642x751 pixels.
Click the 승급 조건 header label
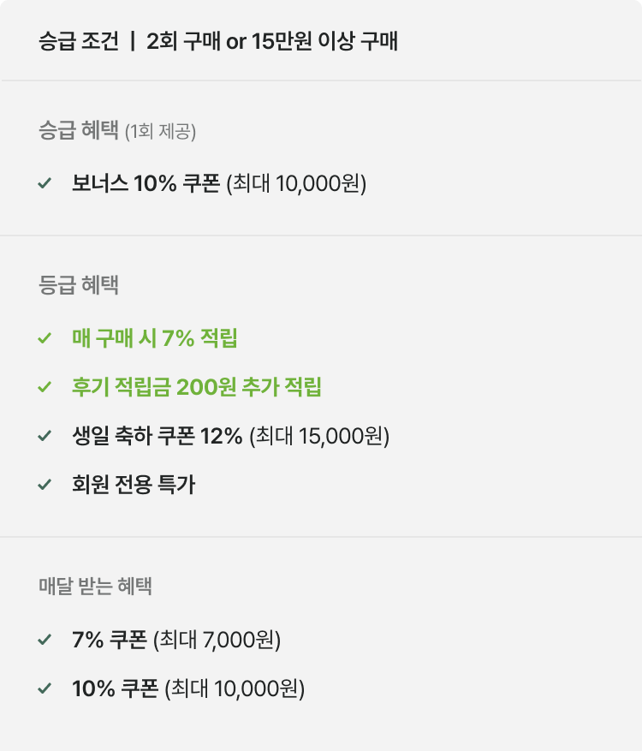pyautogui.click(x=79, y=41)
